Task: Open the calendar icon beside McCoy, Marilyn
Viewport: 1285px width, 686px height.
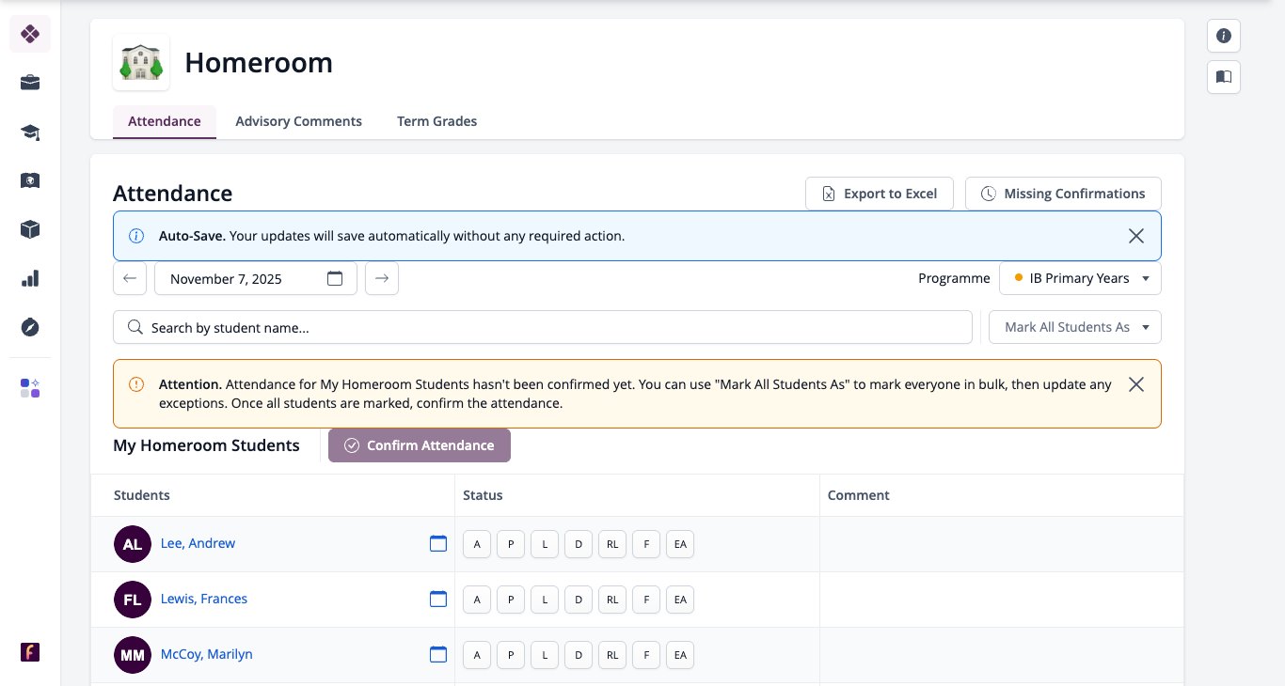Action: point(438,654)
